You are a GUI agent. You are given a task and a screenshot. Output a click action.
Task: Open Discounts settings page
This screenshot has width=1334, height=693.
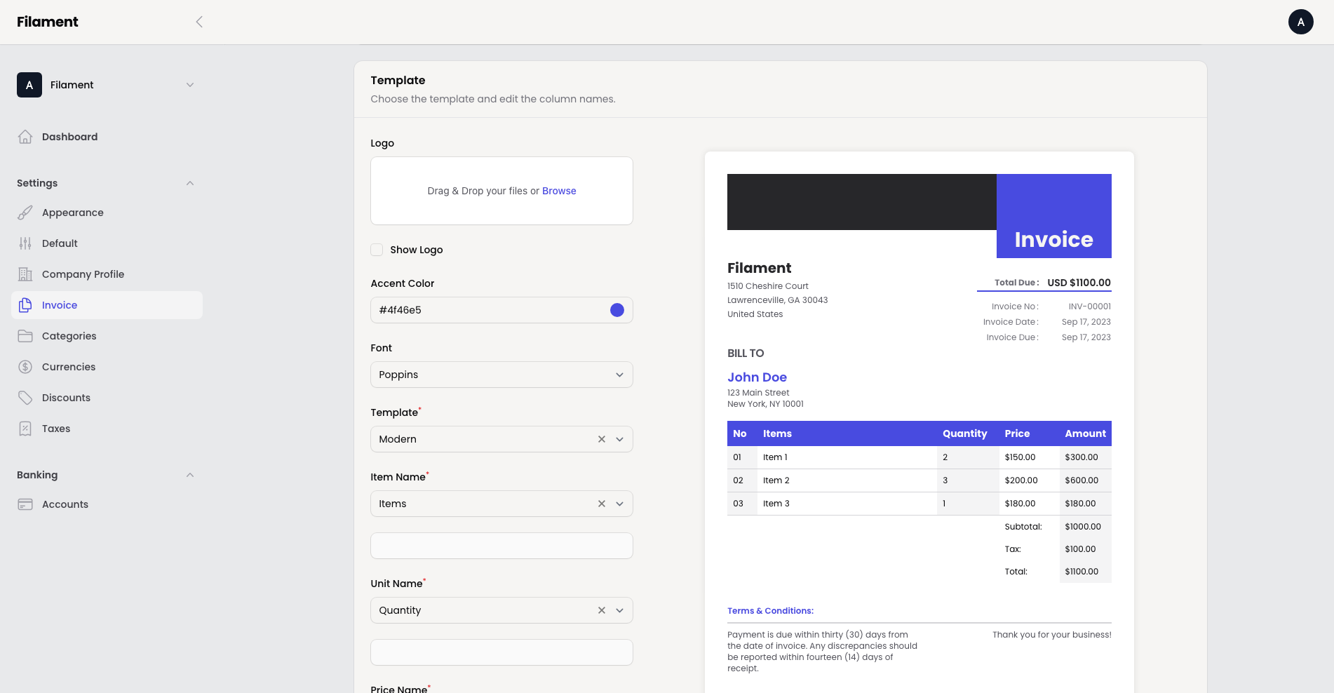(x=107, y=398)
